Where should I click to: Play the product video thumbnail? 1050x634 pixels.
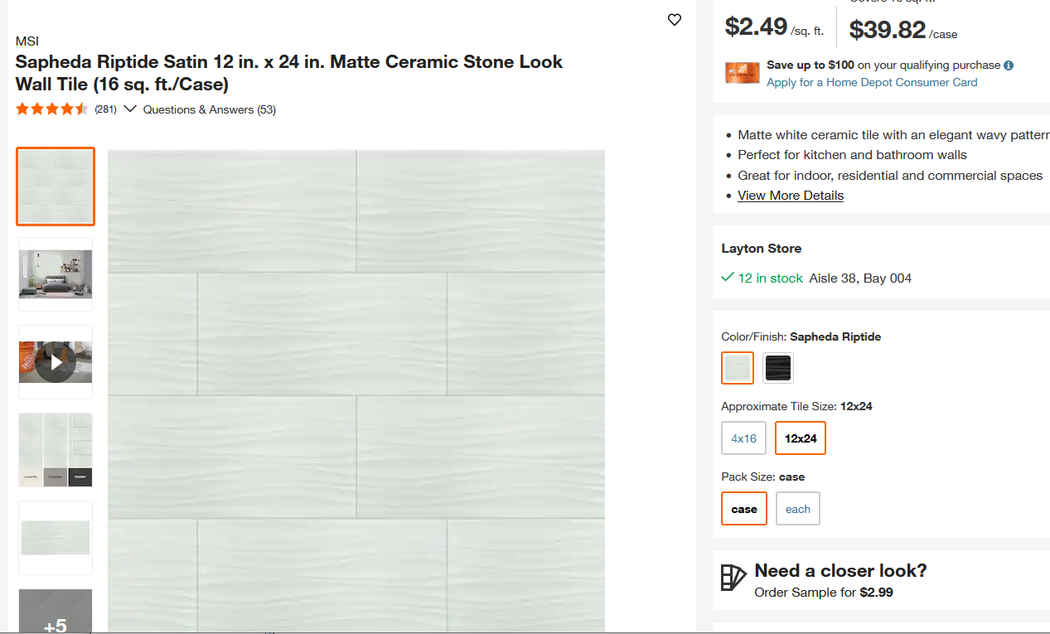tap(56, 362)
